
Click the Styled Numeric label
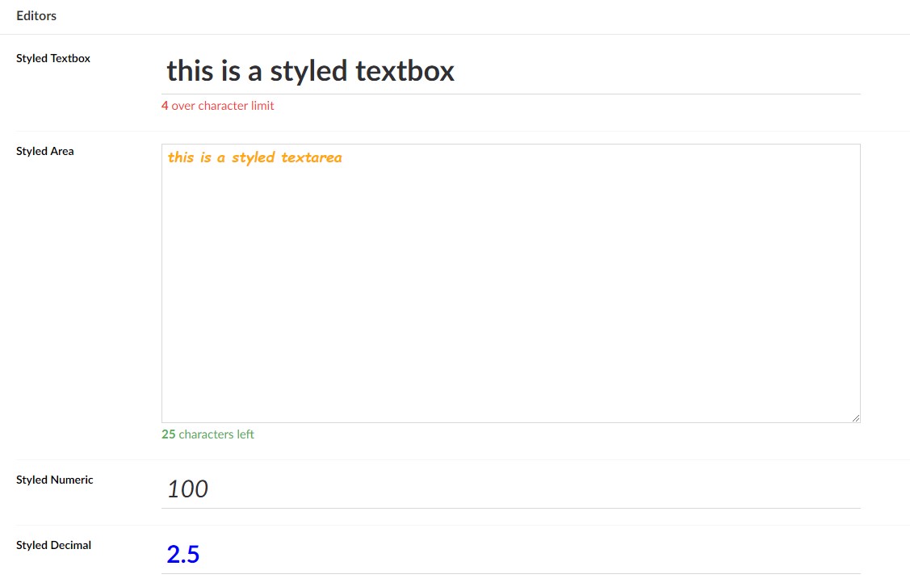click(55, 480)
